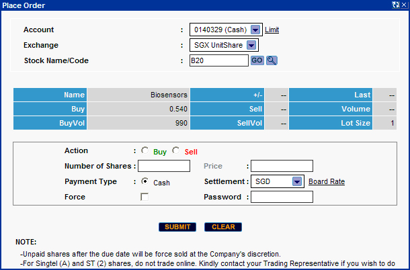Click the NOTE: heading text
Viewport: 410px width, 270px height.
[x=26, y=242]
